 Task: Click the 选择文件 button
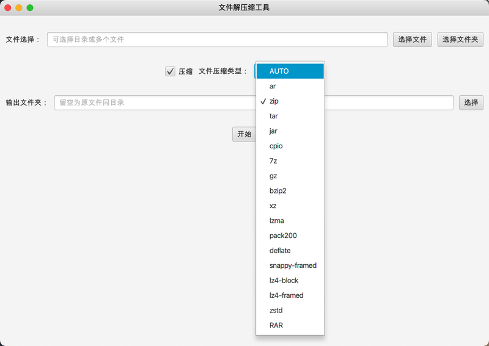tap(412, 40)
